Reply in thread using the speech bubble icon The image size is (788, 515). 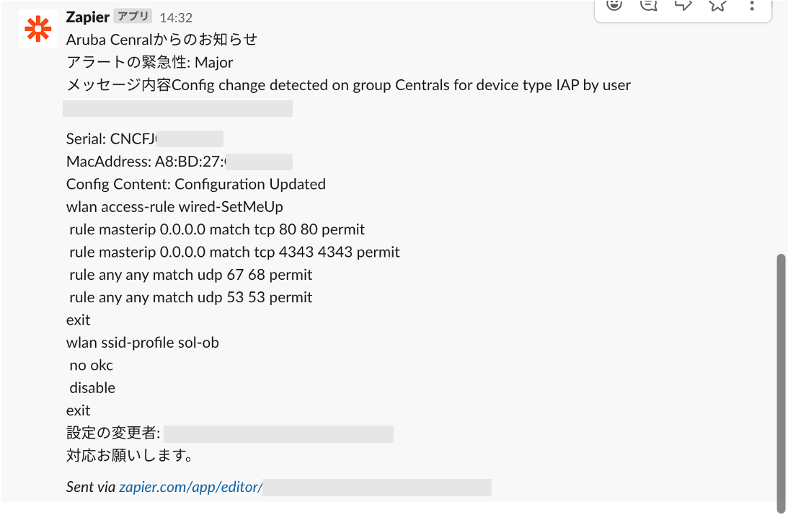pyautogui.click(x=648, y=5)
